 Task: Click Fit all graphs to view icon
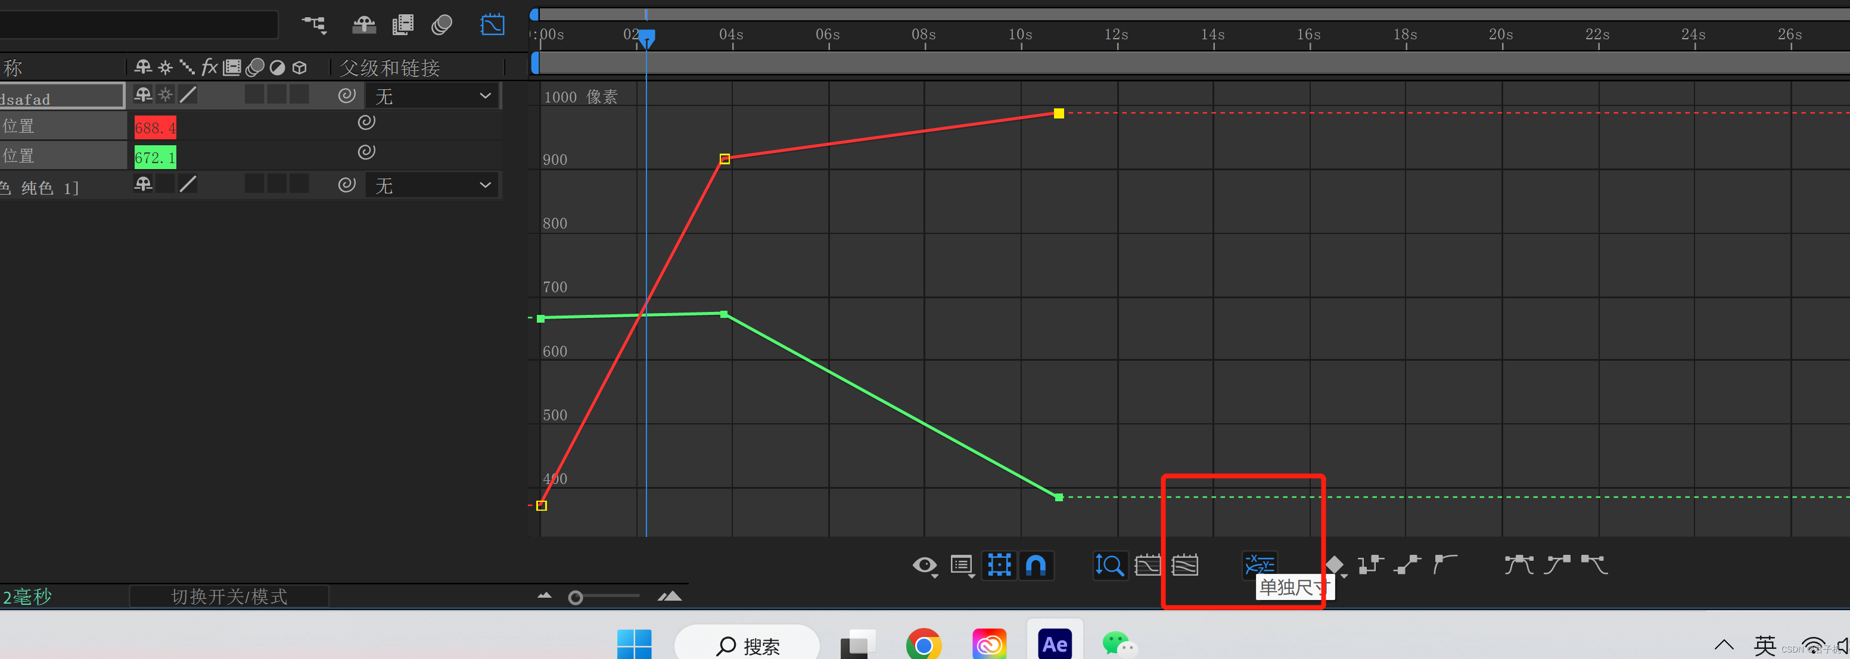click(x=1185, y=565)
